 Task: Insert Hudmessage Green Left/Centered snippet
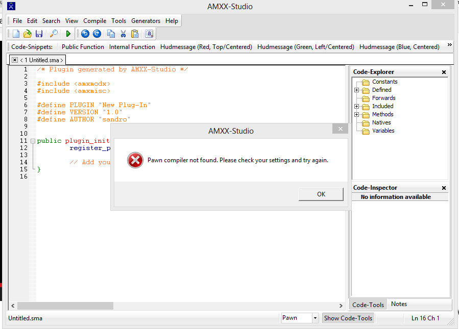(306, 47)
